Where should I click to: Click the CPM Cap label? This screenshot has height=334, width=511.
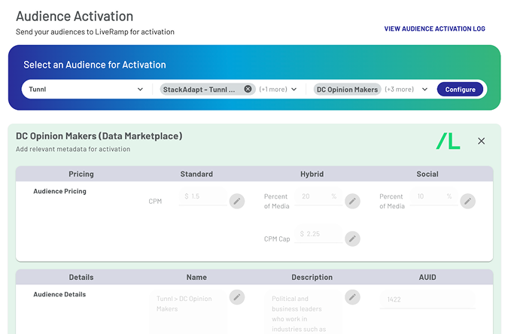[277, 239]
